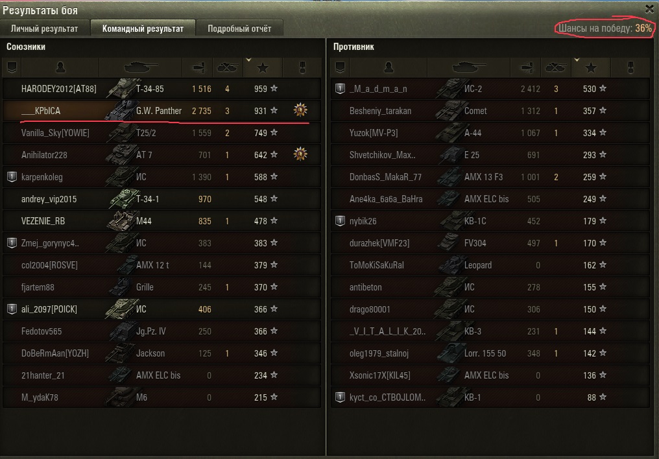Sort enemy team by damage icon
This screenshot has height=459, width=659.
click(x=526, y=67)
